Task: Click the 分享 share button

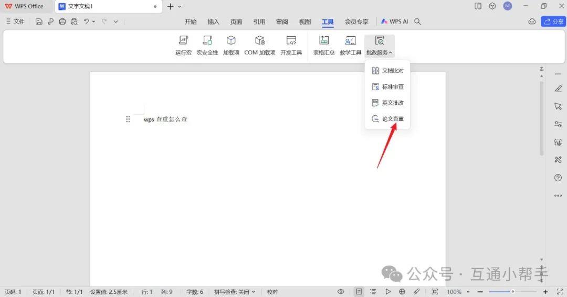Action: [553, 21]
